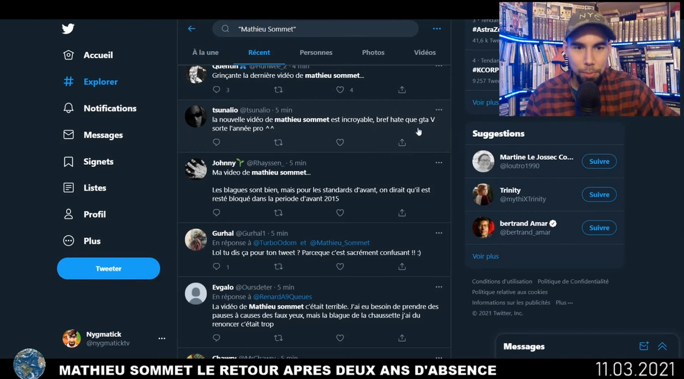Open Messages from the sidebar
684x379 pixels.
pos(93,135)
